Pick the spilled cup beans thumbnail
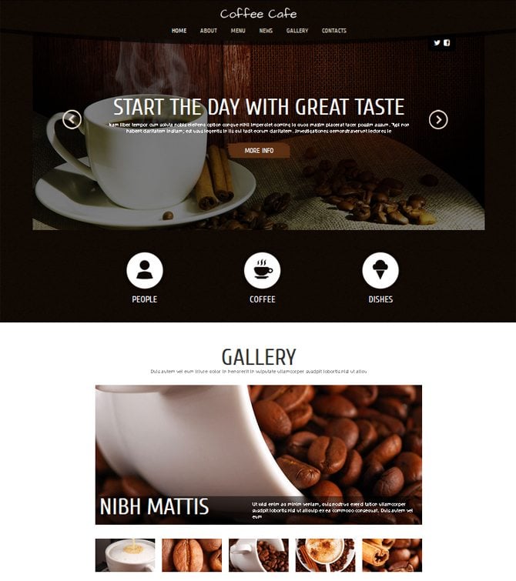516x581 pixels. pos(259,555)
